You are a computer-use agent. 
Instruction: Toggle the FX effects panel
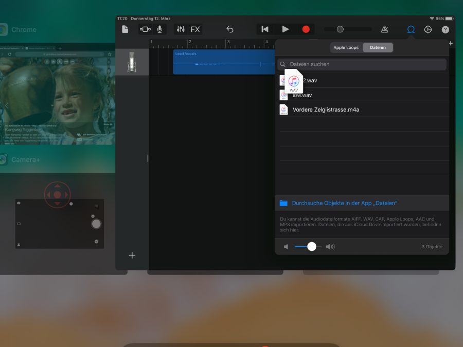(x=195, y=29)
